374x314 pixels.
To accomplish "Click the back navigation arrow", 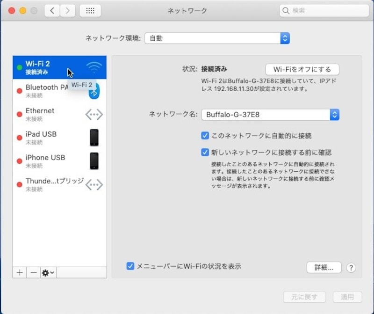I will [x=51, y=10].
